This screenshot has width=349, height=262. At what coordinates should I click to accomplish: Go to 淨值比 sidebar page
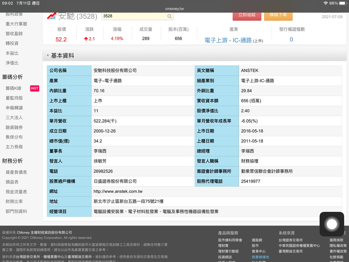coord(12,63)
